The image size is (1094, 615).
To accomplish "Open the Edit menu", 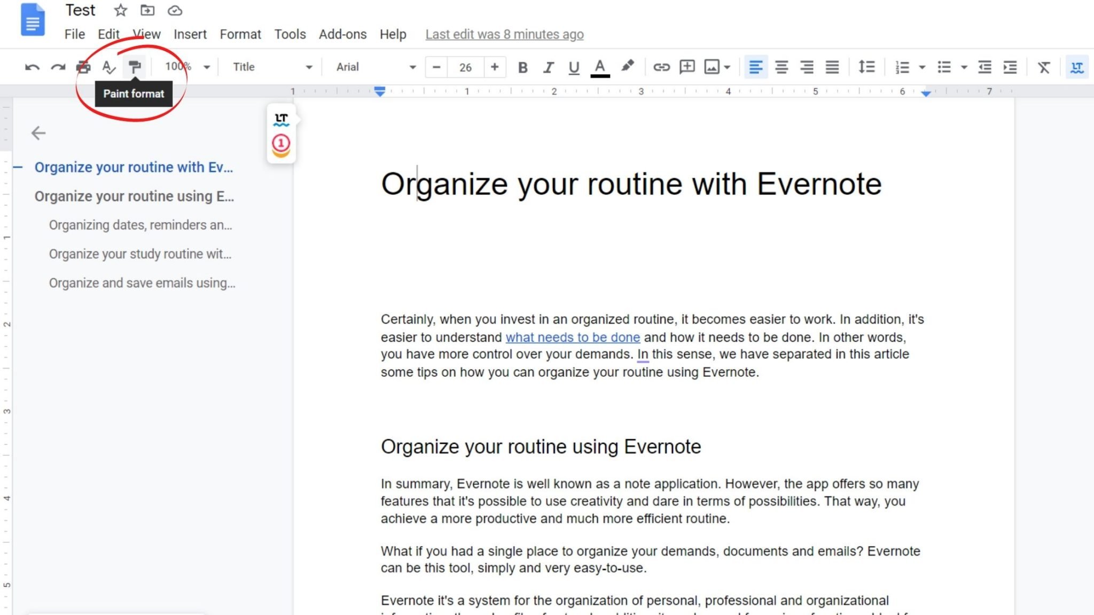I will (108, 34).
